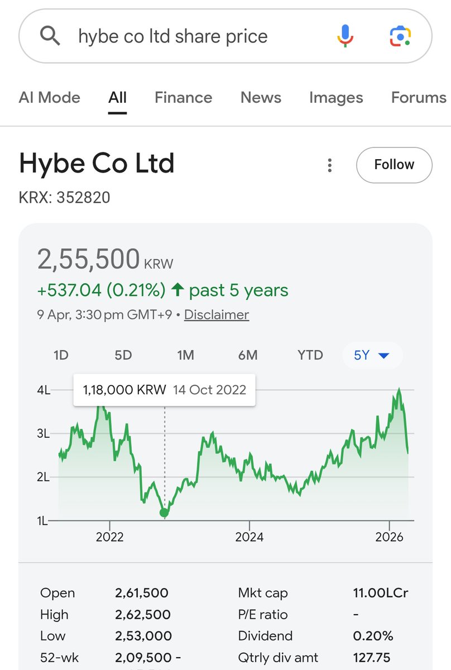Show the 1D chart range

click(61, 355)
